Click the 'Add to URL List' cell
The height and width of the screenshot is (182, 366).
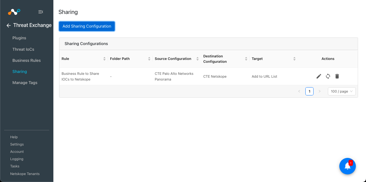coord(264,76)
